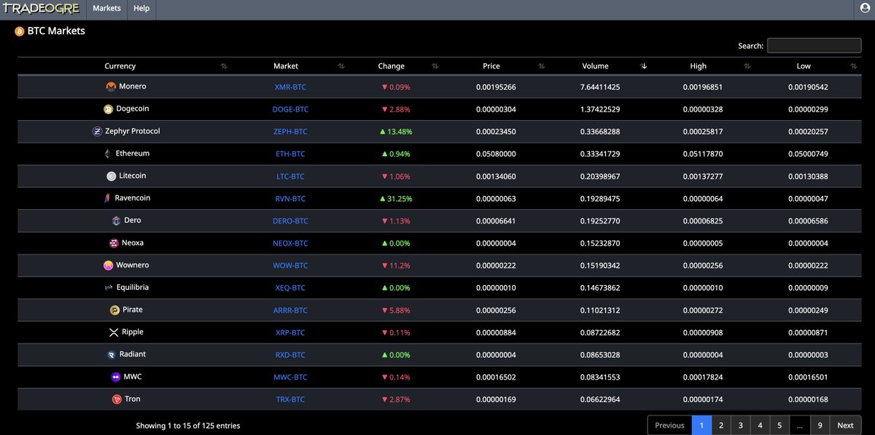
Task: Open the user account icon
Action: (866, 9)
